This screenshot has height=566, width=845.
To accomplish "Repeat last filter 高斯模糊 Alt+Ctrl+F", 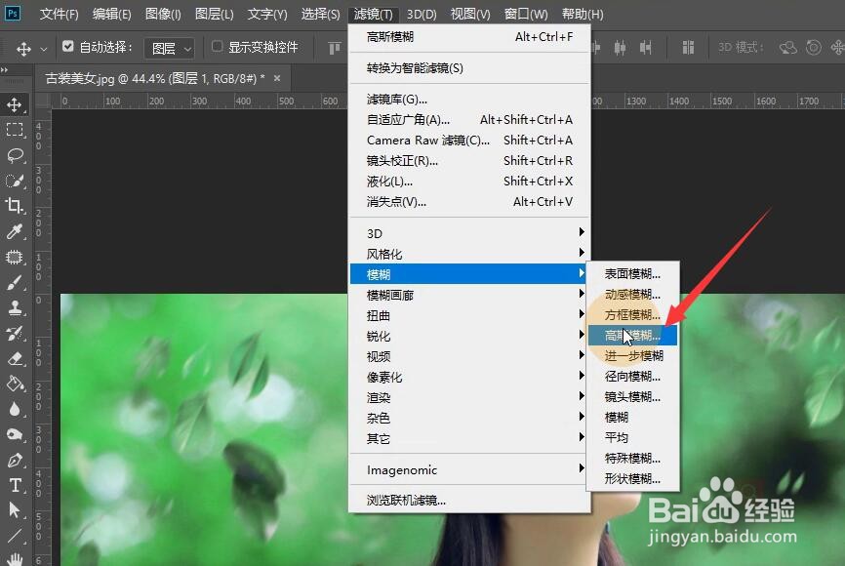I will pos(469,37).
